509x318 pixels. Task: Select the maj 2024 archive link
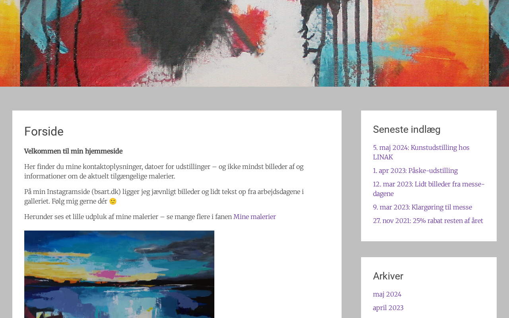point(387,294)
